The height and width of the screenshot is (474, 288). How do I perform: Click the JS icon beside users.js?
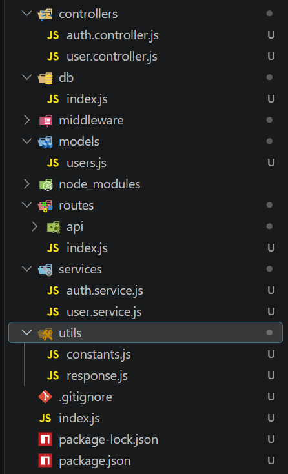coord(53,163)
